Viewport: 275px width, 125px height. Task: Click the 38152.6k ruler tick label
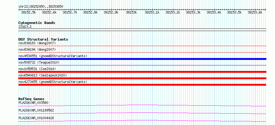pyautogui.click(x=49, y=13)
